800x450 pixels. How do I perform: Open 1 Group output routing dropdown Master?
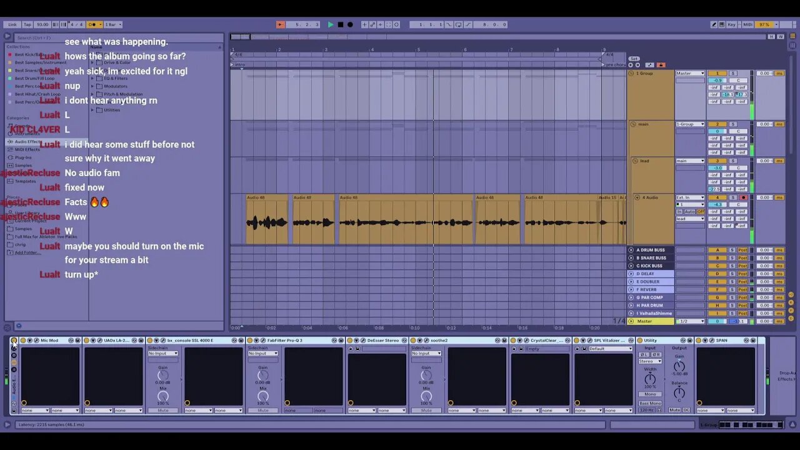click(x=690, y=73)
